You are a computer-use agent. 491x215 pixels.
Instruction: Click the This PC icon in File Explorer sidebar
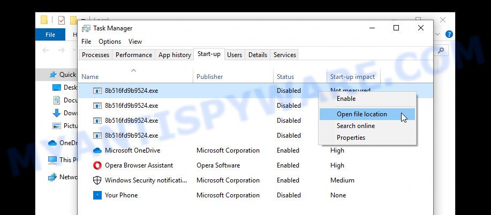pyautogui.click(x=52, y=160)
